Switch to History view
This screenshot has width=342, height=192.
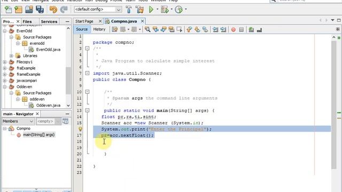click(99, 29)
